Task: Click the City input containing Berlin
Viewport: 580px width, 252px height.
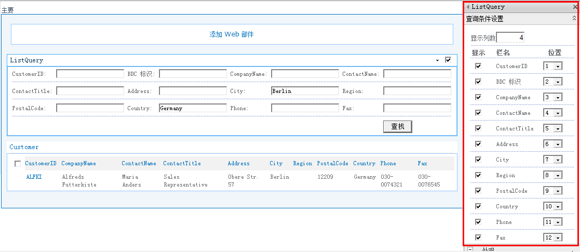Action: click(305, 91)
